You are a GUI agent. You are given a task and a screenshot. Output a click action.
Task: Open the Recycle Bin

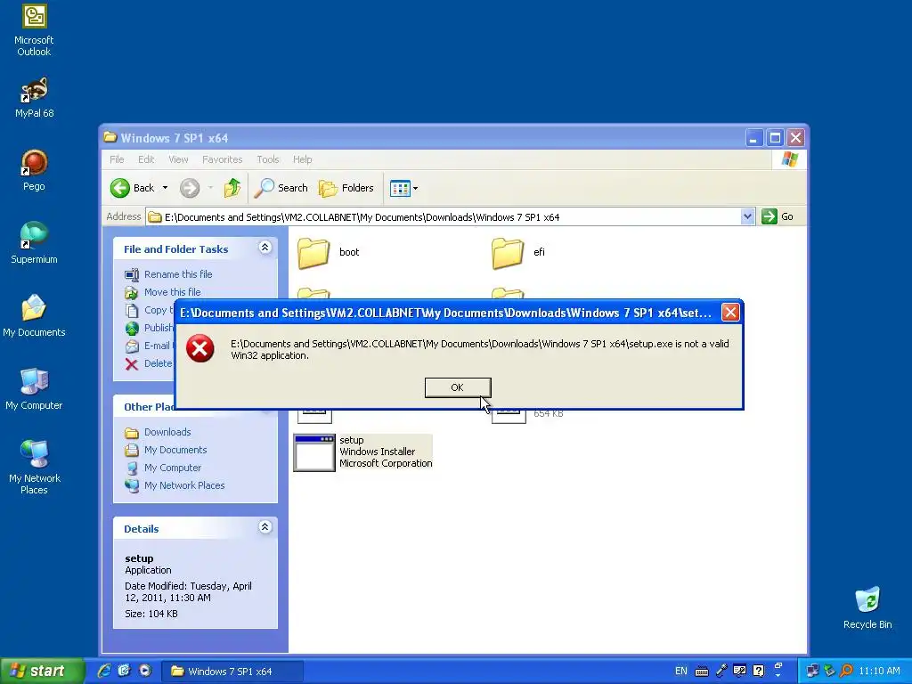coord(867,607)
